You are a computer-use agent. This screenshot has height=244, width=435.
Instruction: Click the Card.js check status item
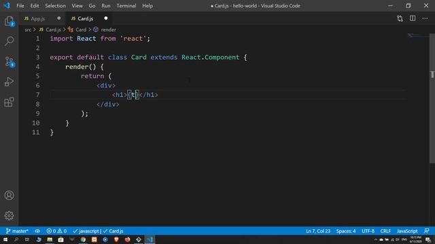(x=114, y=231)
